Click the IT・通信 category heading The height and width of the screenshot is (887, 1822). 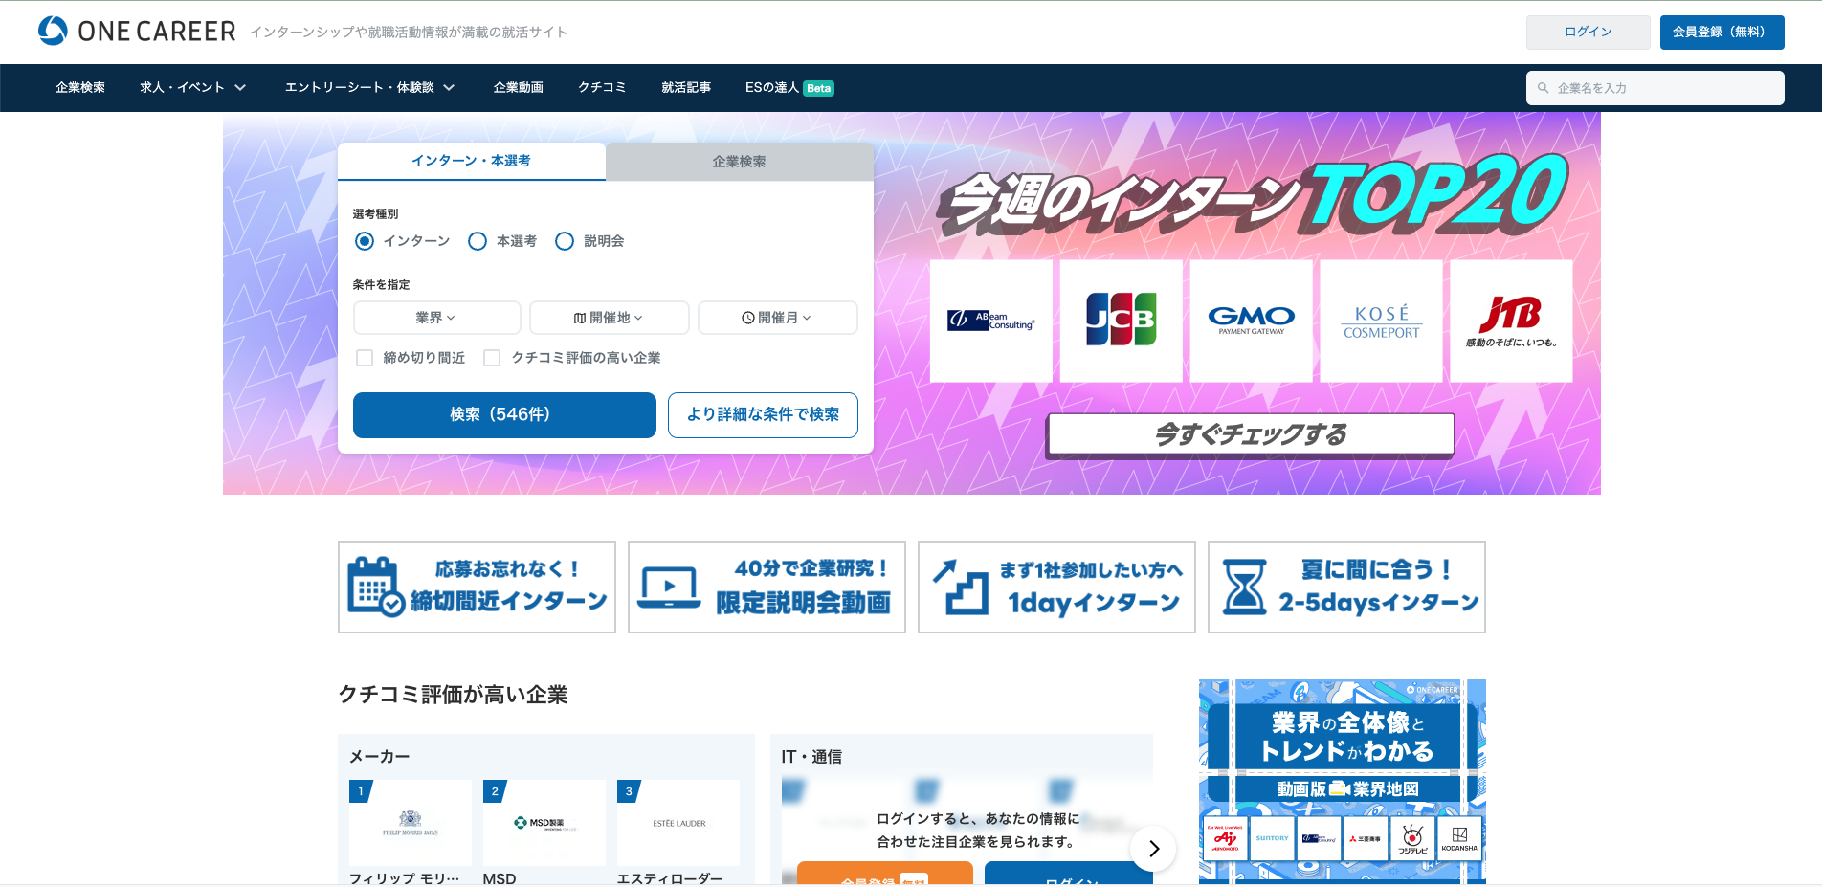[811, 757]
